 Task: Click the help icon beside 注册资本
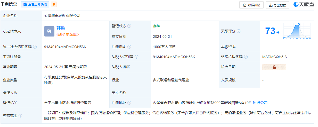pos(129,47)
